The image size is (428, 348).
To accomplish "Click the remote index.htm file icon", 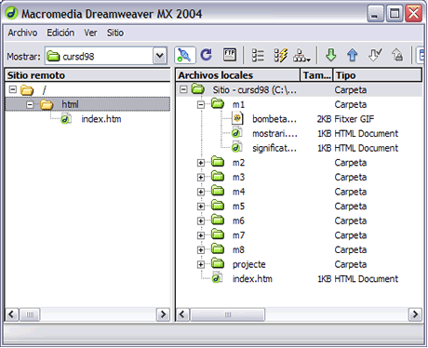I will click(x=66, y=119).
